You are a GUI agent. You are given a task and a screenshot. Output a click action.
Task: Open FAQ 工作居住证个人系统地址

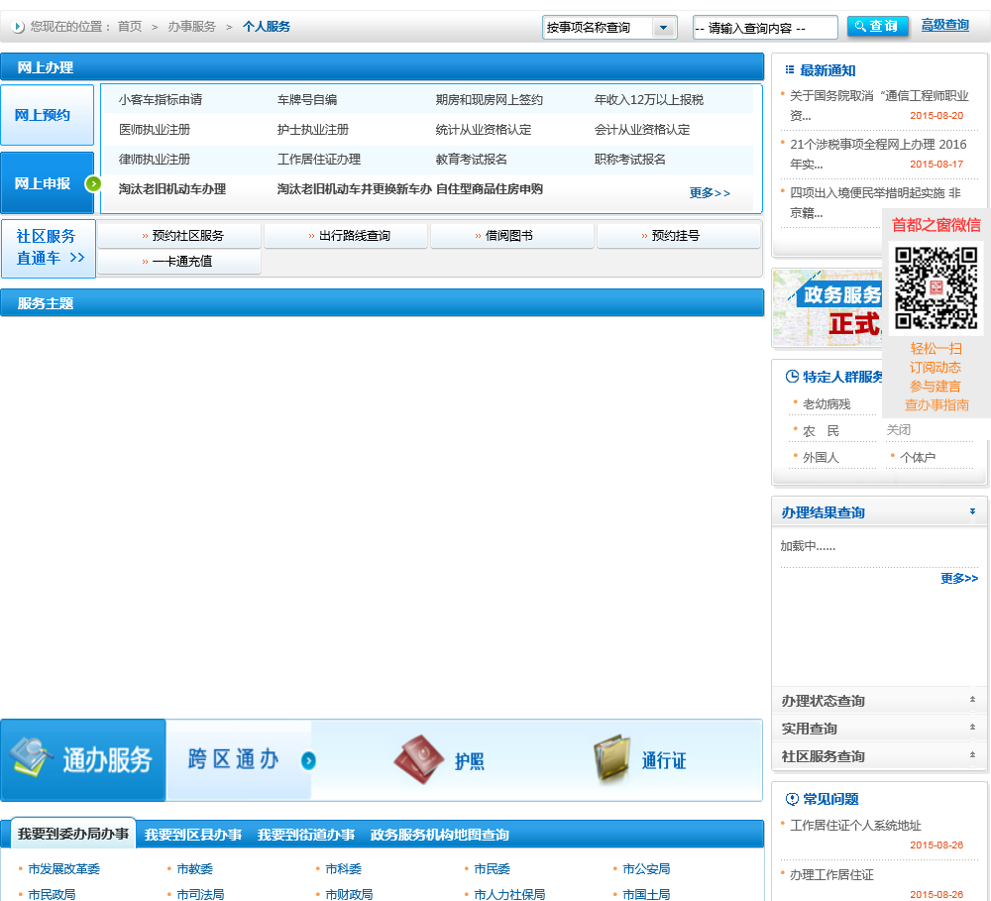(855, 825)
